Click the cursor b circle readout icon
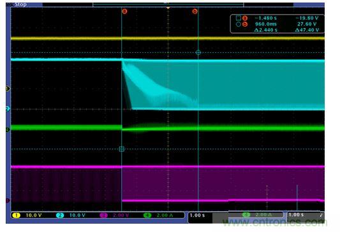340x232 pixels. (239, 24)
